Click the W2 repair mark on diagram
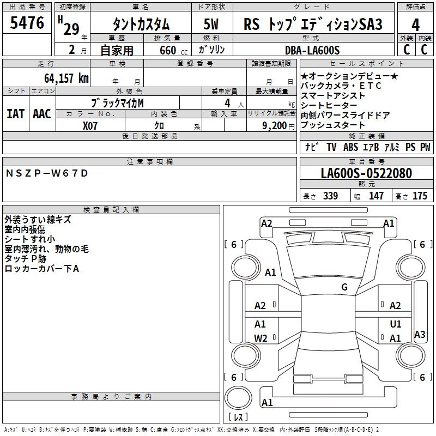Viewport: 436px width, 436px height. [261, 338]
